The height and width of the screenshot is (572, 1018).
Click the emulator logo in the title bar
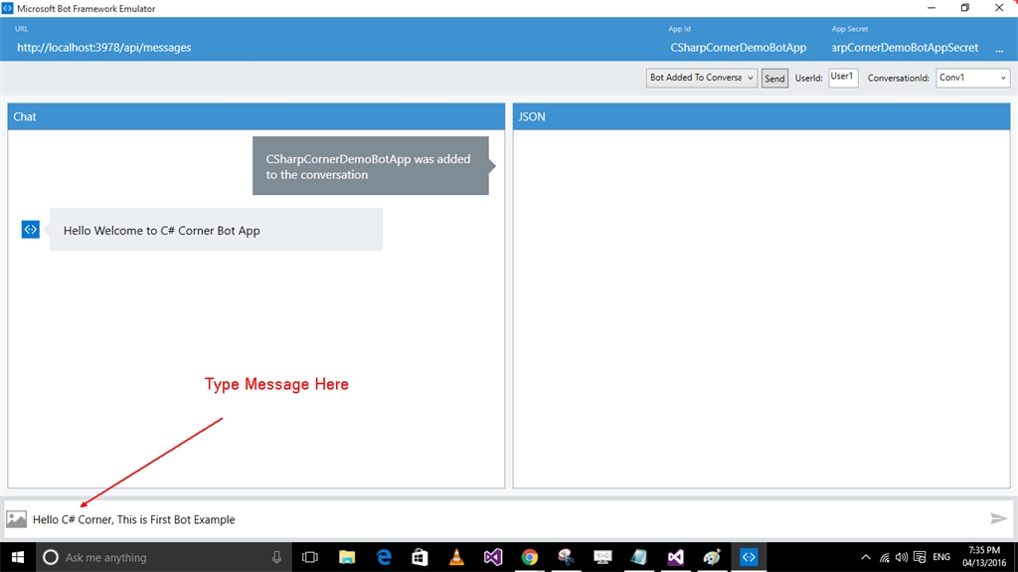7,8
